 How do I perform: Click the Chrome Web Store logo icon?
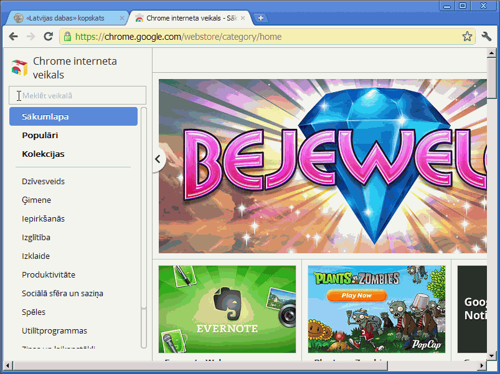coord(19,68)
